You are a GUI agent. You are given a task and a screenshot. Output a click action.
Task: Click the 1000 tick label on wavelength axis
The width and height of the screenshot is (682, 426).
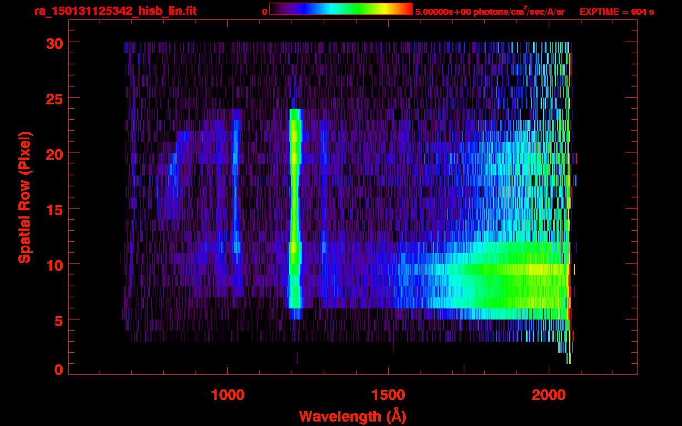pyautogui.click(x=228, y=394)
